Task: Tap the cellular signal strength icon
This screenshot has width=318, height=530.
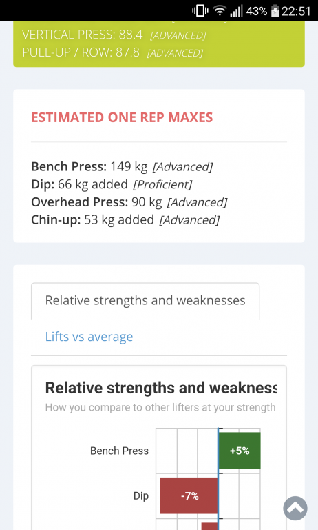Action: tap(236, 11)
